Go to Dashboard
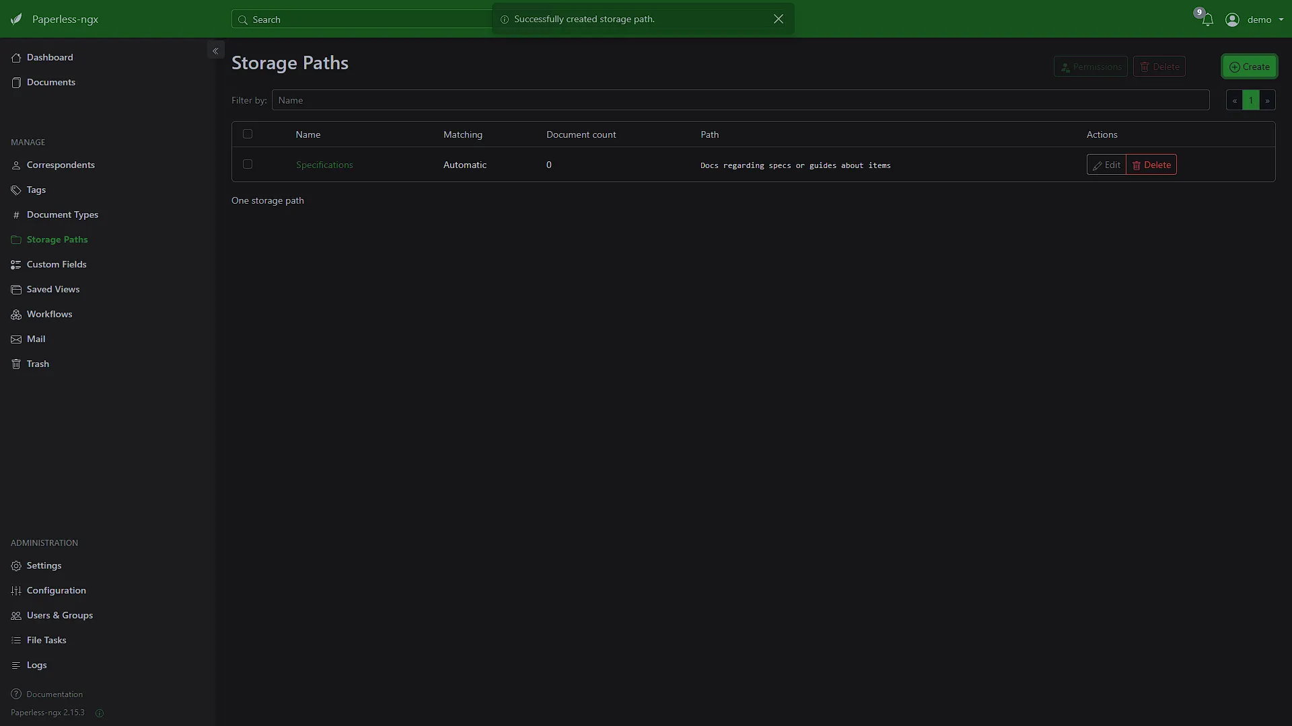The image size is (1292, 726). pyautogui.click(x=50, y=57)
